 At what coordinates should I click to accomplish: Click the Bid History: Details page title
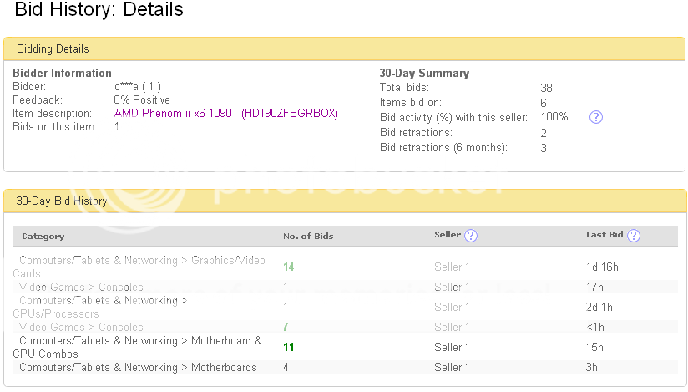click(x=99, y=12)
